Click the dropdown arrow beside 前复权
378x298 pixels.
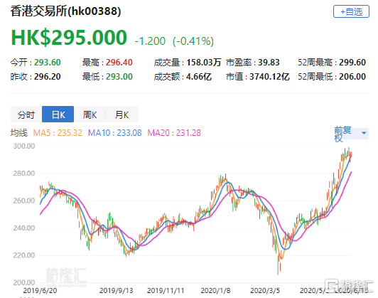(364, 133)
